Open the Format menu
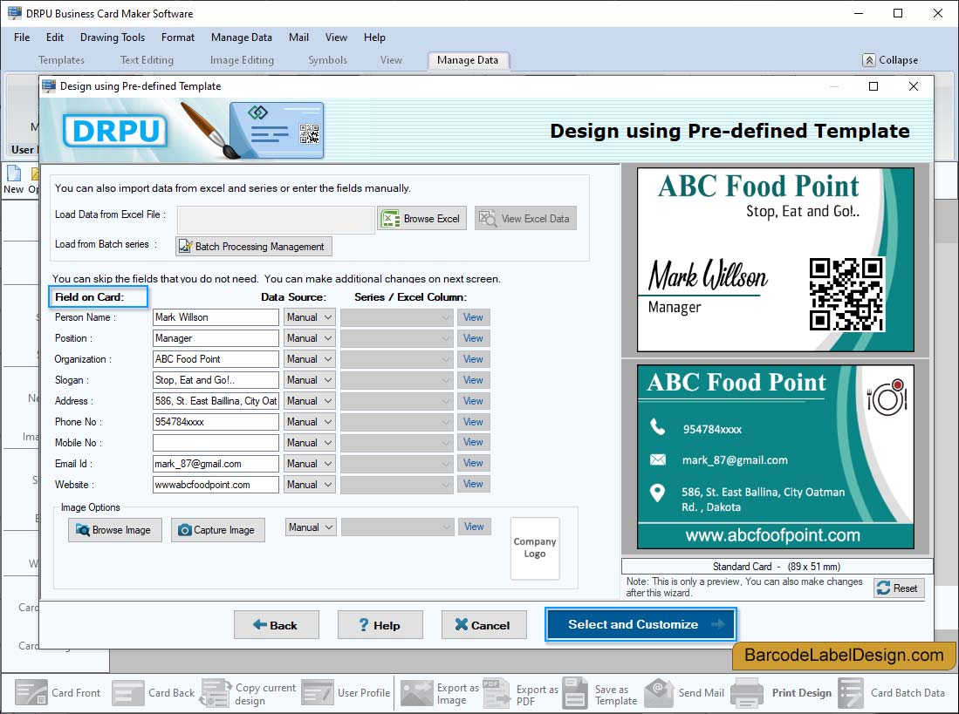This screenshot has height=714, width=959. (x=178, y=37)
